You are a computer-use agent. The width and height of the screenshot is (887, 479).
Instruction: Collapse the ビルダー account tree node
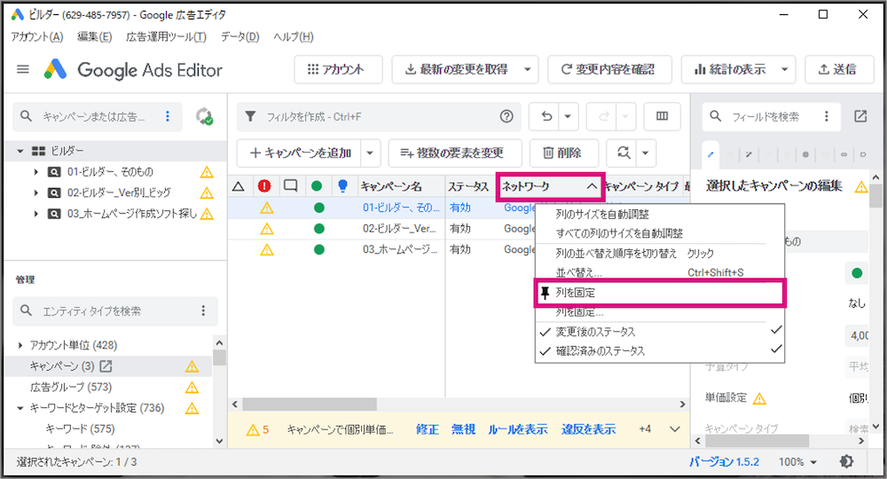point(20,151)
